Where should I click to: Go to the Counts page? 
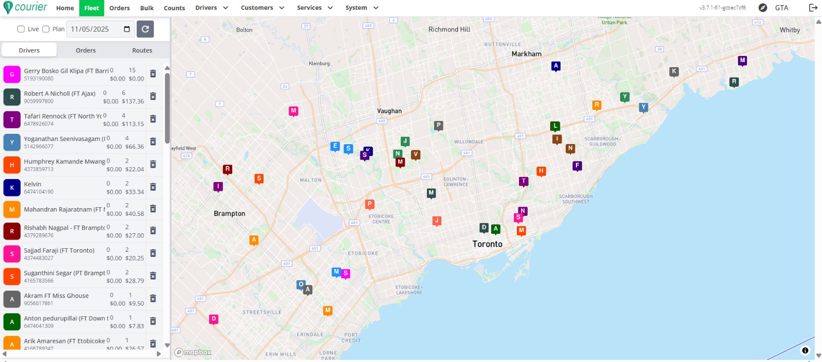click(x=174, y=8)
